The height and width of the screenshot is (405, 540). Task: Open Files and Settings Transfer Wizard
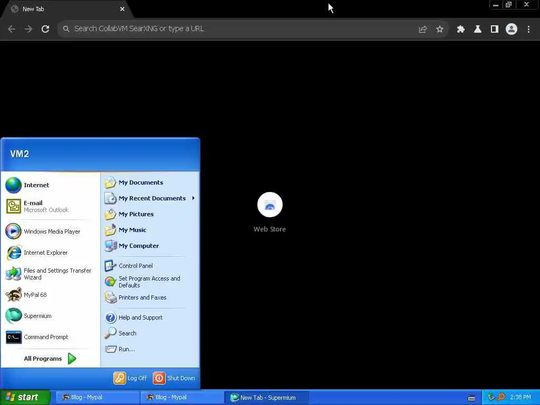pos(50,274)
